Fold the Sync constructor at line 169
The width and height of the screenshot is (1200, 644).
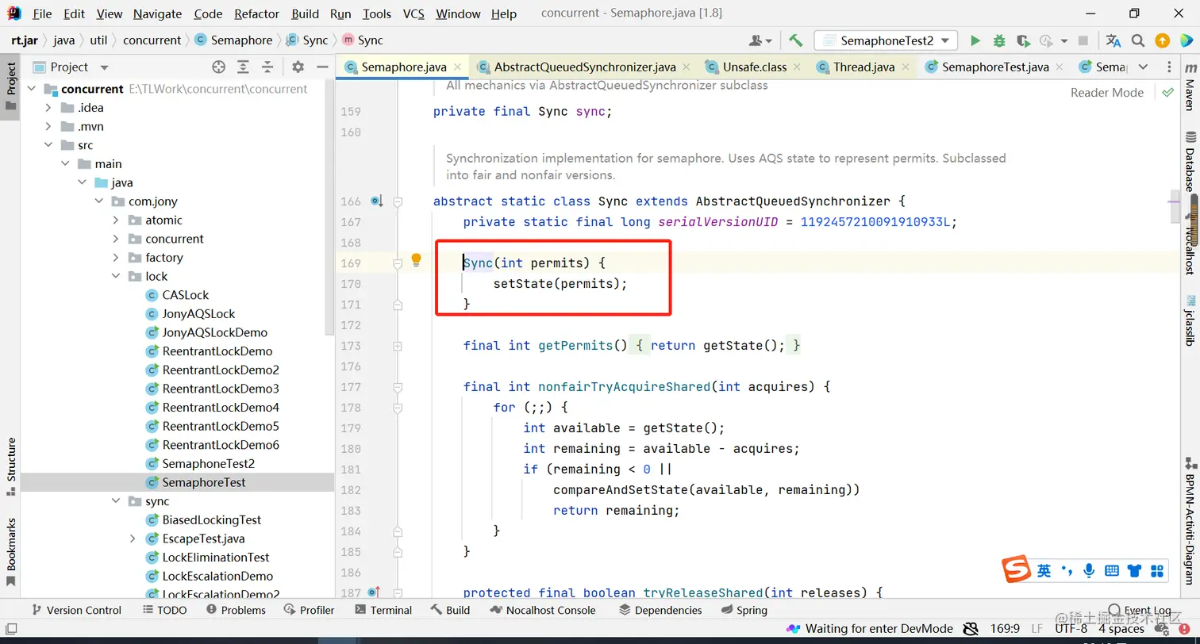(398, 263)
